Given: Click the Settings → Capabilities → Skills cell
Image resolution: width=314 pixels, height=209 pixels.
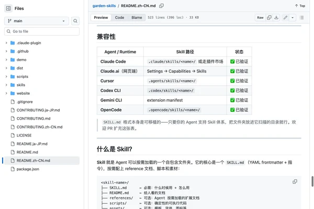Looking at the screenshot, I should point(185,71).
